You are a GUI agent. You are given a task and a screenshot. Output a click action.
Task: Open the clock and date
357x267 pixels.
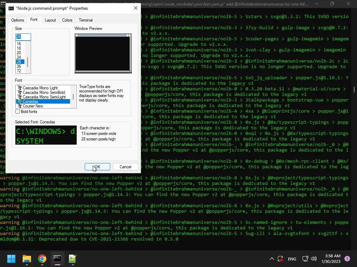pos(331,259)
